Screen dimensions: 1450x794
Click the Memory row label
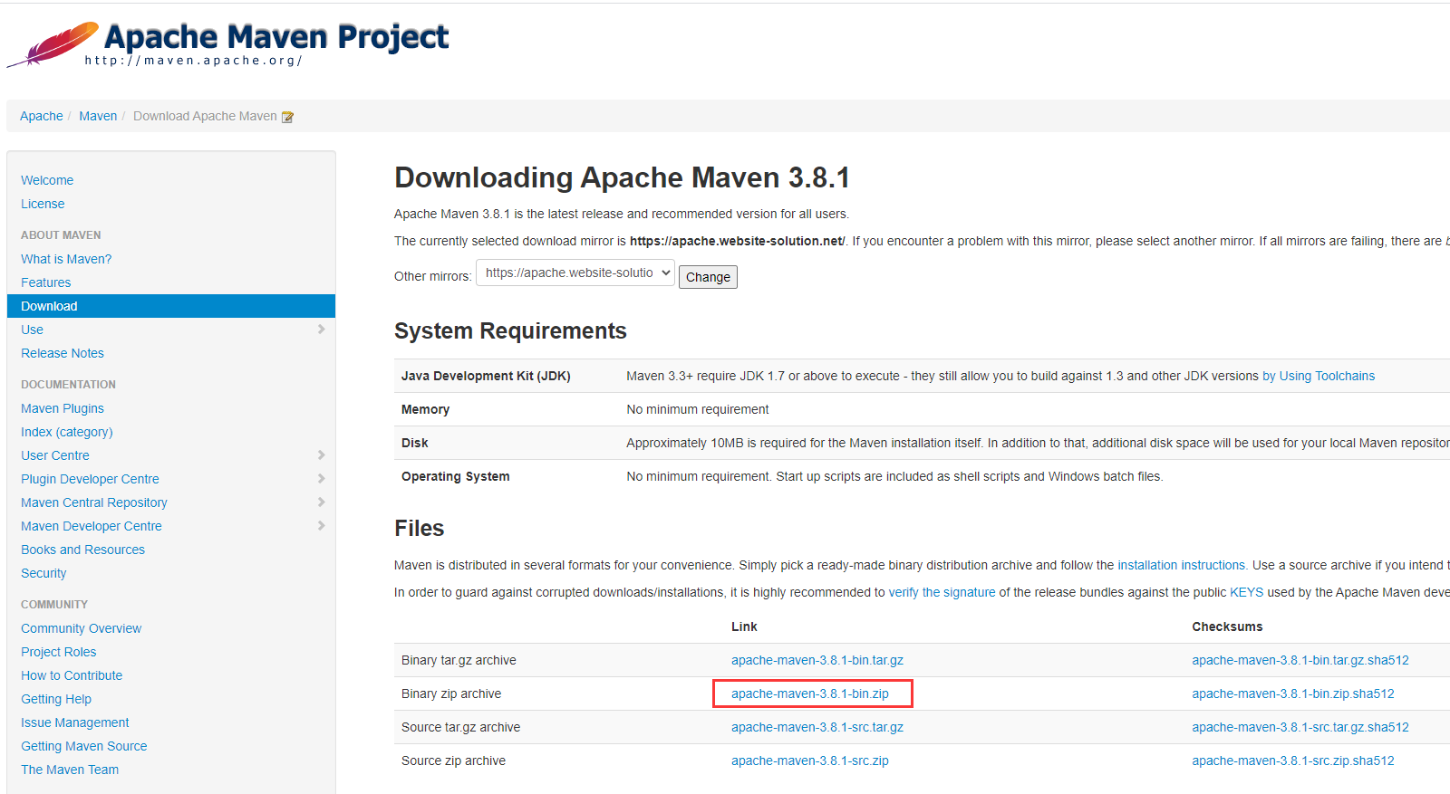425,409
